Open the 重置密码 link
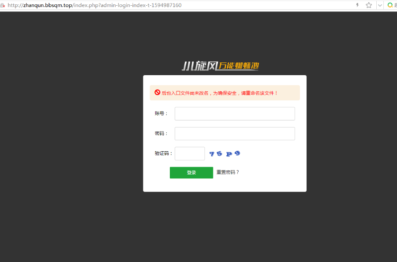397x262 pixels. point(228,172)
